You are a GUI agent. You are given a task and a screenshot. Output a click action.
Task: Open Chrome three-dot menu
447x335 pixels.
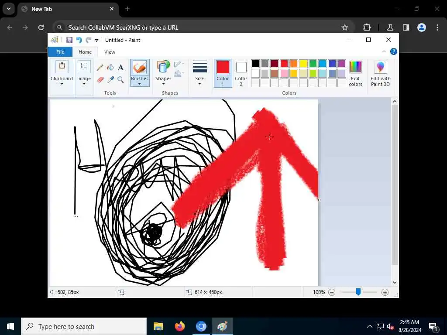pyautogui.click(x=437, y=27)
